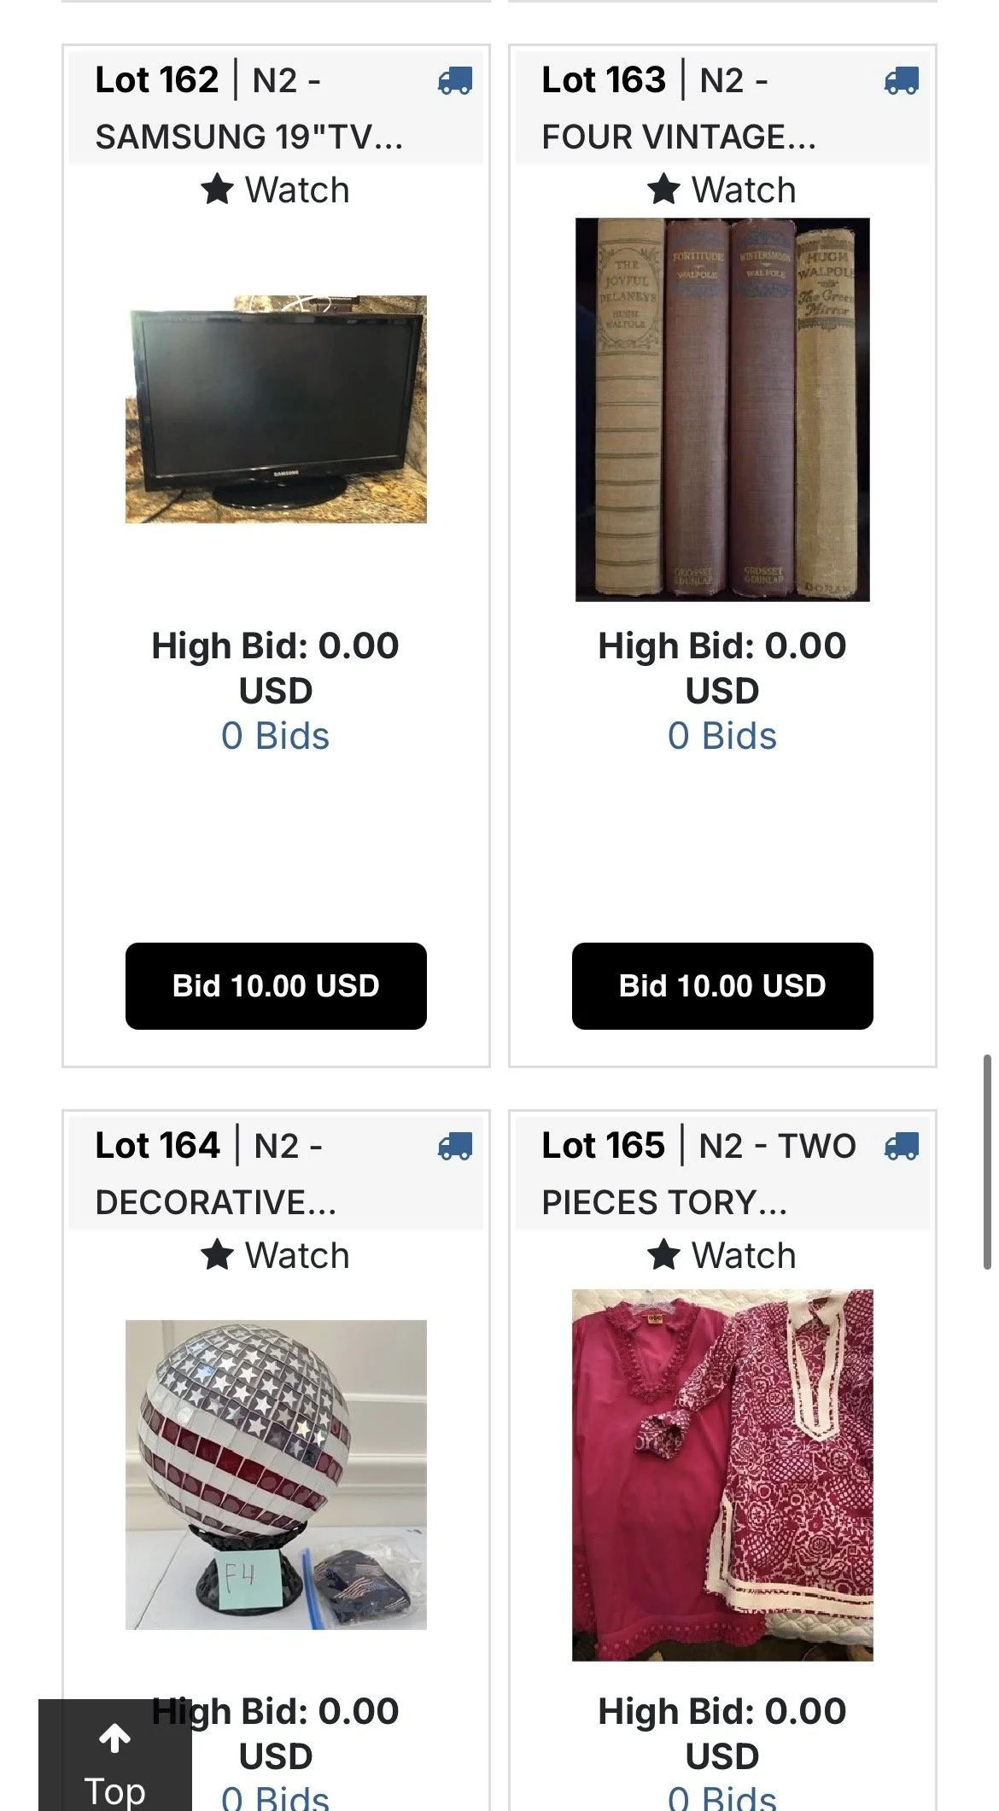Toggle Watch star for Lot 164 decorative item
This screenshot has height=1811, width=999.
(275, 1255)
